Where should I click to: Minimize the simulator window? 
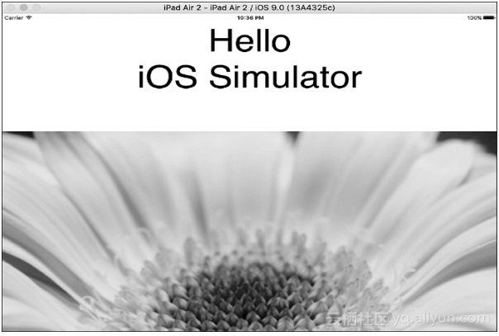(x=24, y=7)
